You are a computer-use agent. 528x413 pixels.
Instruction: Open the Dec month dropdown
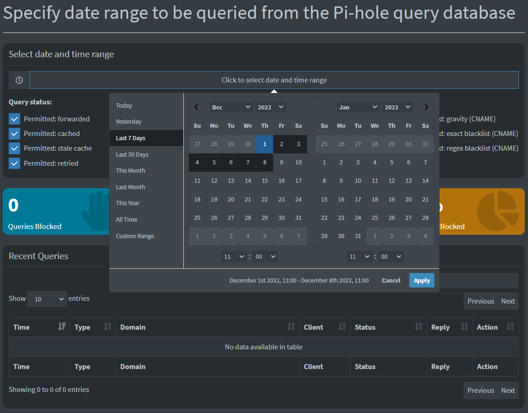[x=231, y=107]
